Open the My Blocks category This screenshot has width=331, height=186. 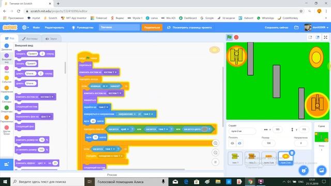(7, 130)
